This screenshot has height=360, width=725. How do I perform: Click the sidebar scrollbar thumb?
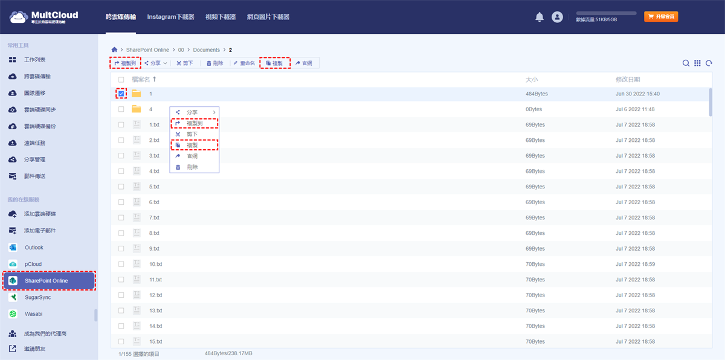click(x=95, y=315)
